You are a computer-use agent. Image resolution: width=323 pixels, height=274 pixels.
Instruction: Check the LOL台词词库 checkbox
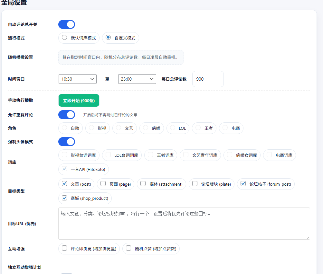pos(108,155)
